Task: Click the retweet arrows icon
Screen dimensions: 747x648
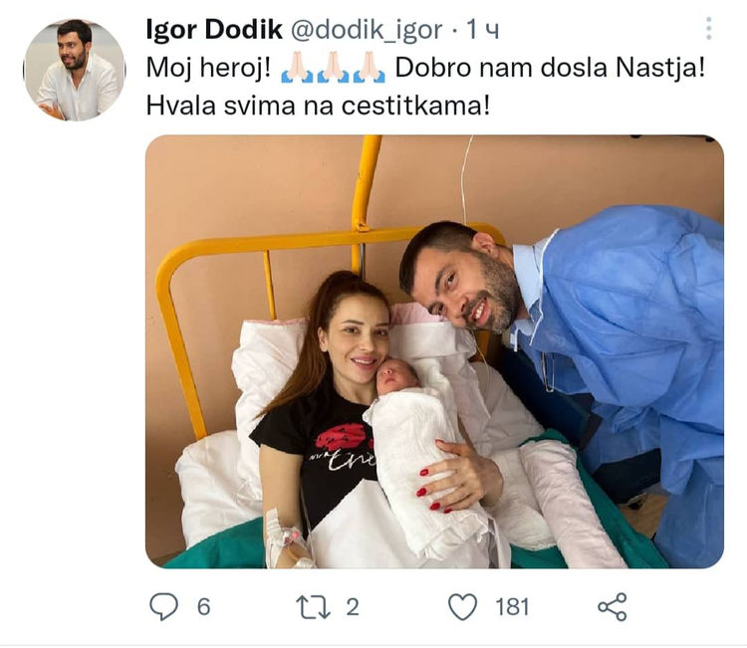Action: [313, 607]
